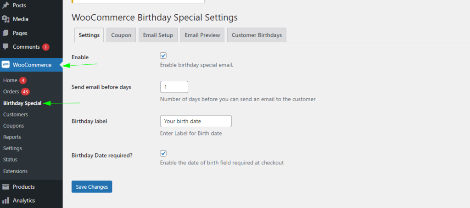This screenshot has width=470, height=208.
Task: Click the Products box icon
Action: coord(6,187)
